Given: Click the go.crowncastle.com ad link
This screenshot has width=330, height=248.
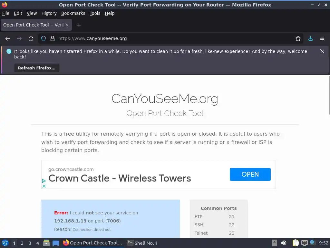Looking at the screenshot, I should 71,169.
